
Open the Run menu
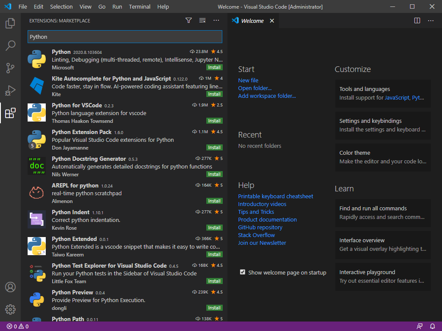point(117,6)
